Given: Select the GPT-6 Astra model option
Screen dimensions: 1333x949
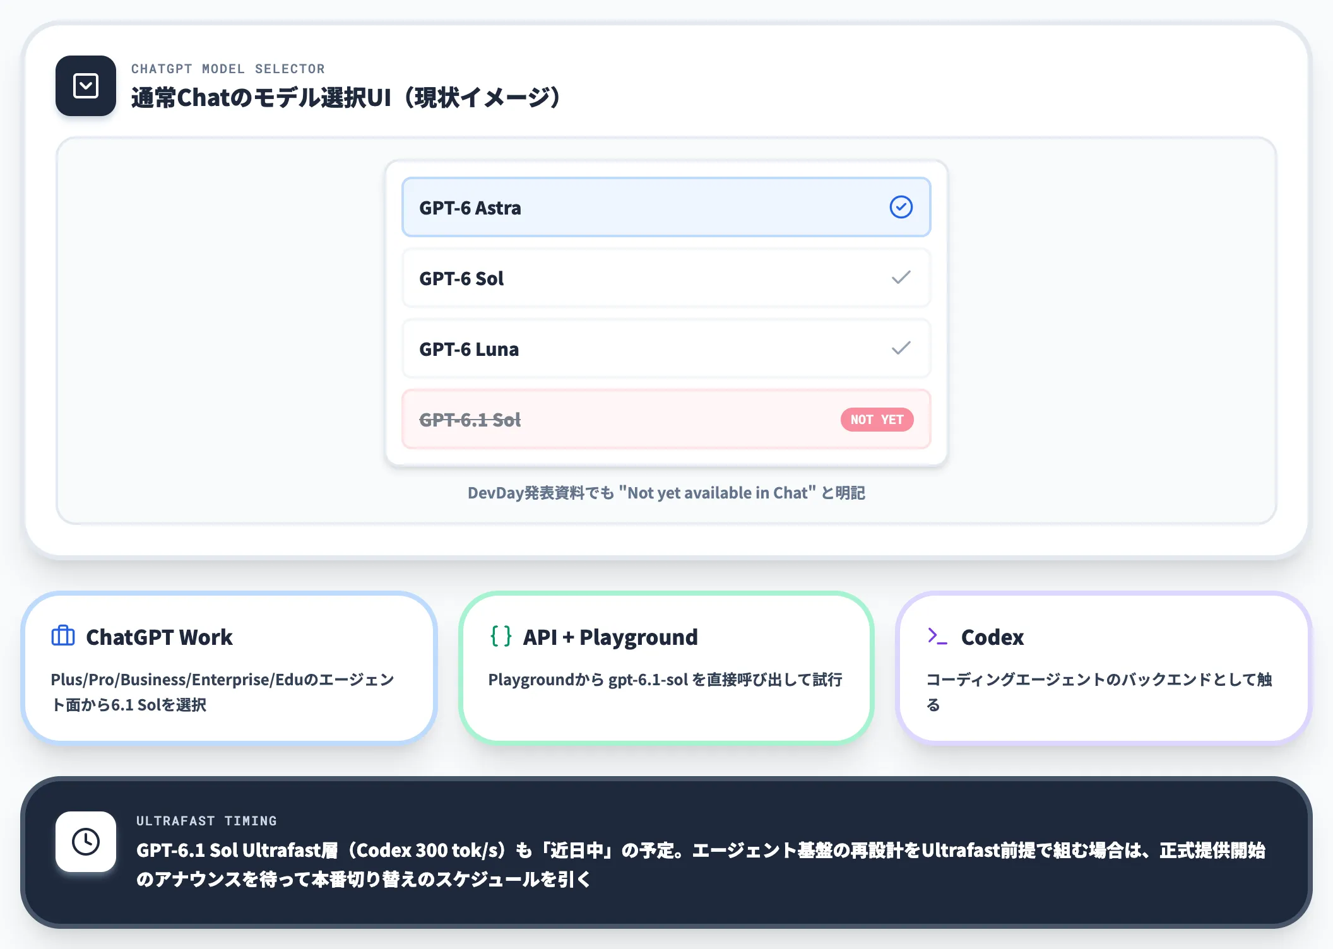Looking at the screenshot, I should coord(666,207).
